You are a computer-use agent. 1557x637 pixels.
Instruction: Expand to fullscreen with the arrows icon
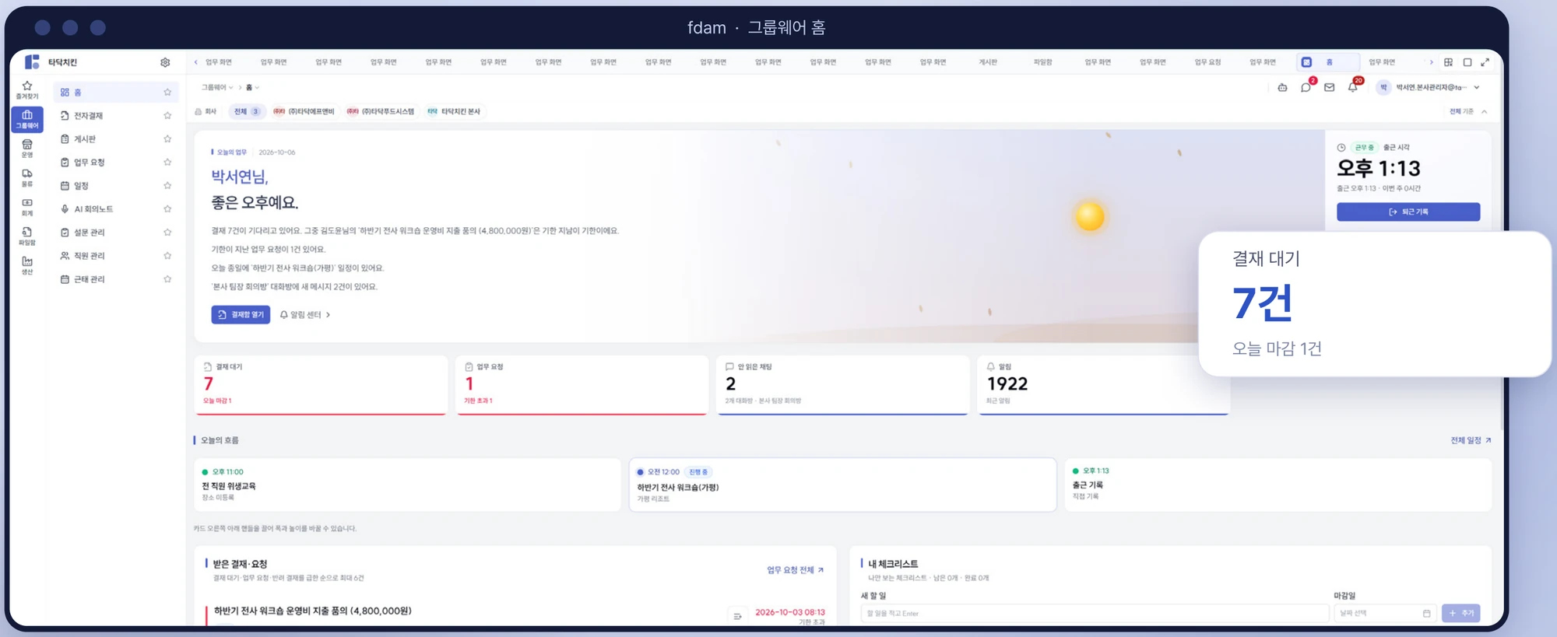click(1485, 62)
